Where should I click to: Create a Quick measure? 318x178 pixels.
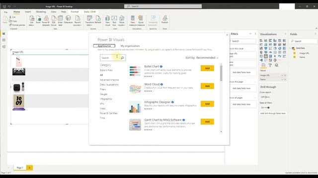tap(141, 21)
